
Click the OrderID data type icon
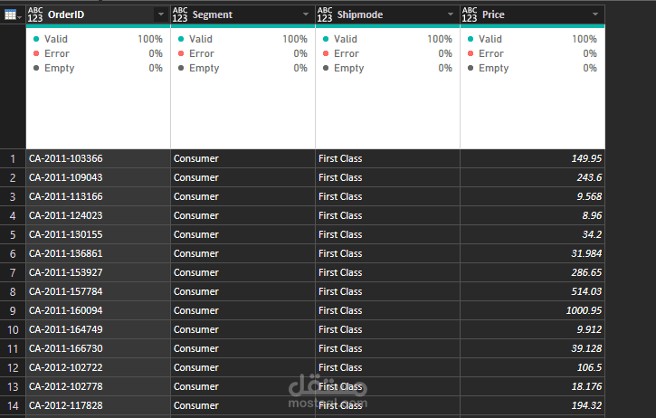pyautogui.click(x=35, y=14)
